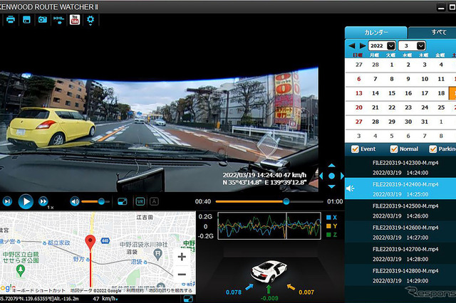Select March 23 in calendar

pyautogui.click(x=408, y=107)
